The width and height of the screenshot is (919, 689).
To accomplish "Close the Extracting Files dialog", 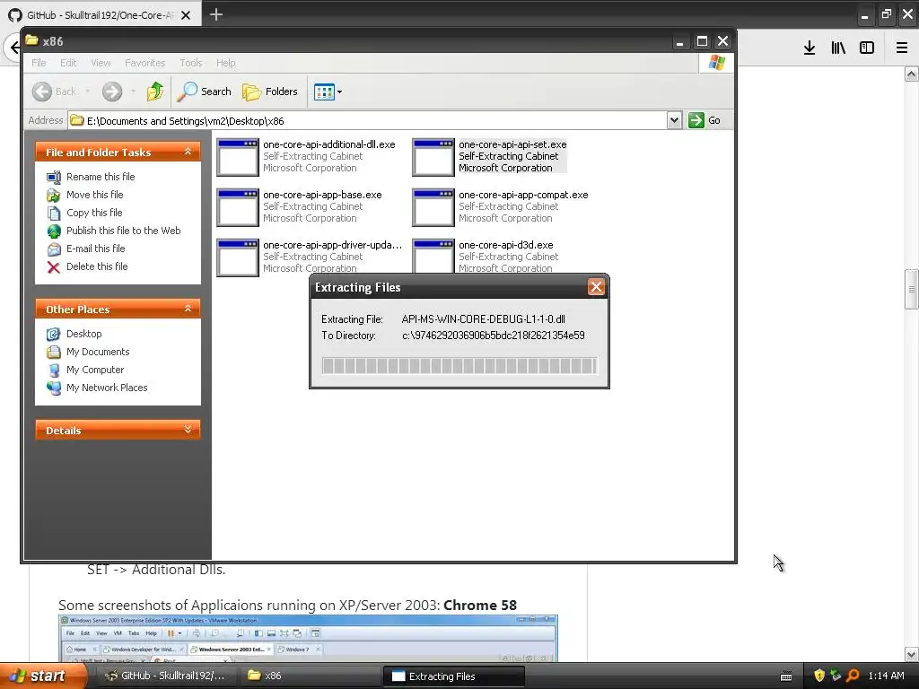I will click(596, 287).
